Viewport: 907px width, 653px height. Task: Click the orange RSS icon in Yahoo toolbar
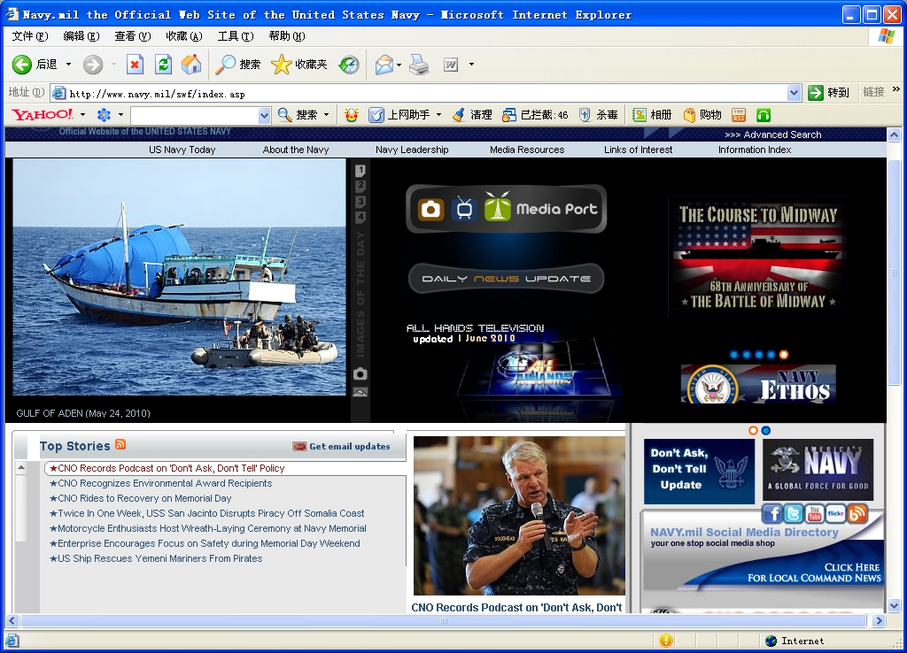coord(739,115)
